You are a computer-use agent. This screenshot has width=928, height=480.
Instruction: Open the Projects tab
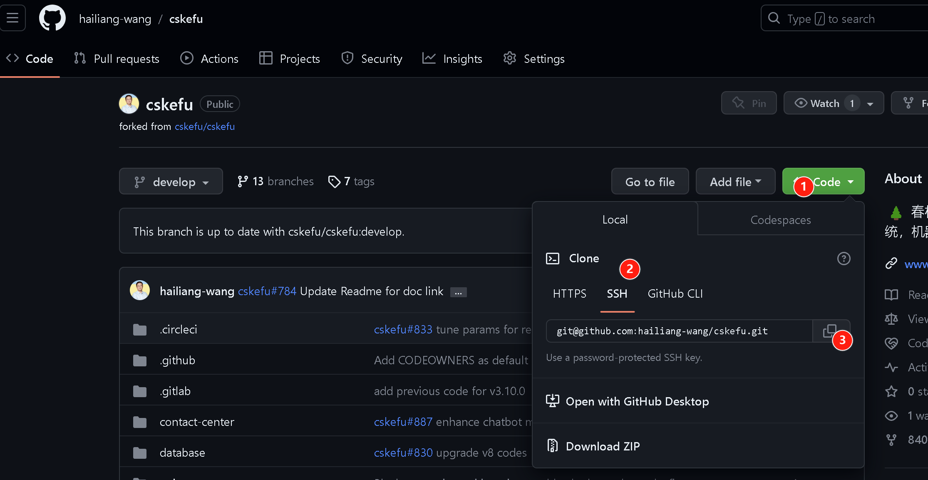tap(290, 59)
